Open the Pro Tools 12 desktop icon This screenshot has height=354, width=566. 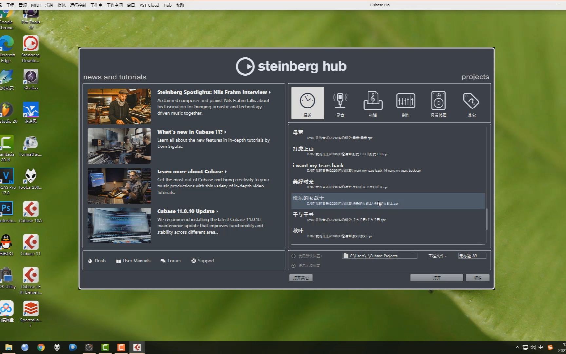tap(30, 20)
